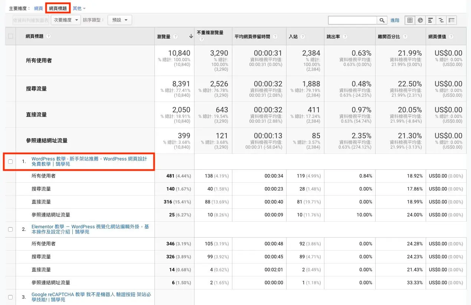Tick checkbox for row 3 Google reCAPTCHA
Screen dimensions: 471x305
click(10, 297)
